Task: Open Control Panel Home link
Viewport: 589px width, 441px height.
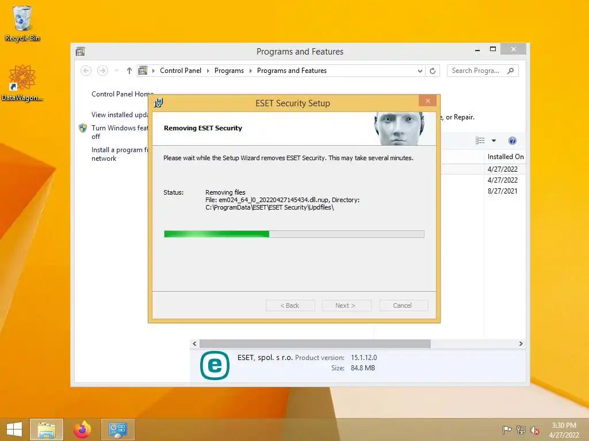Action: (x=123, y=94)
